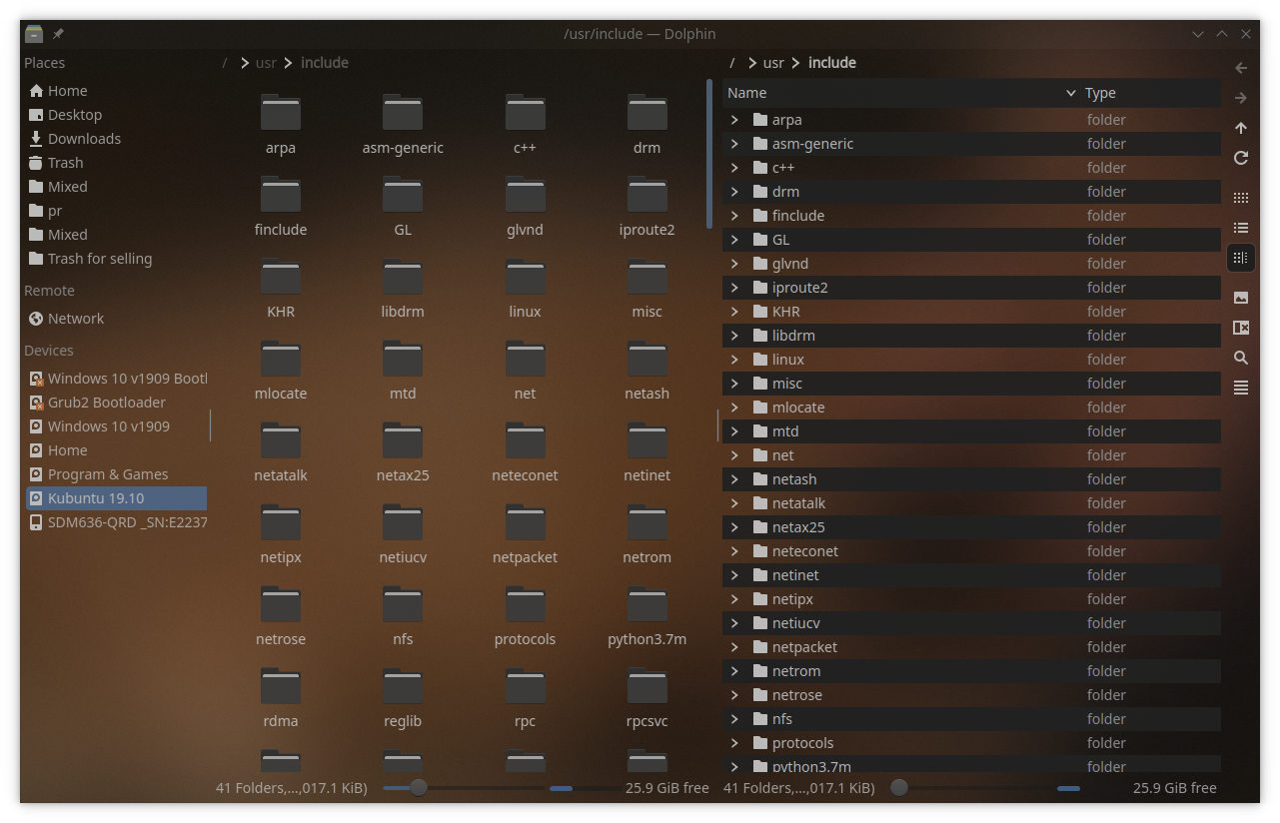The width and height of the screenshot is (1280, 823).
Task: Select Network under Remote in sidebar
Action: (x=76, y=319)
